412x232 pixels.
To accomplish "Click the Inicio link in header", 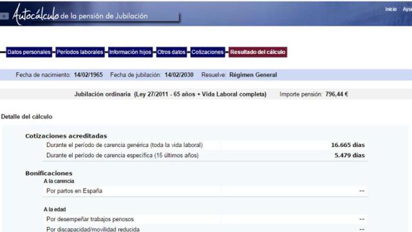I will coord(391,9).
